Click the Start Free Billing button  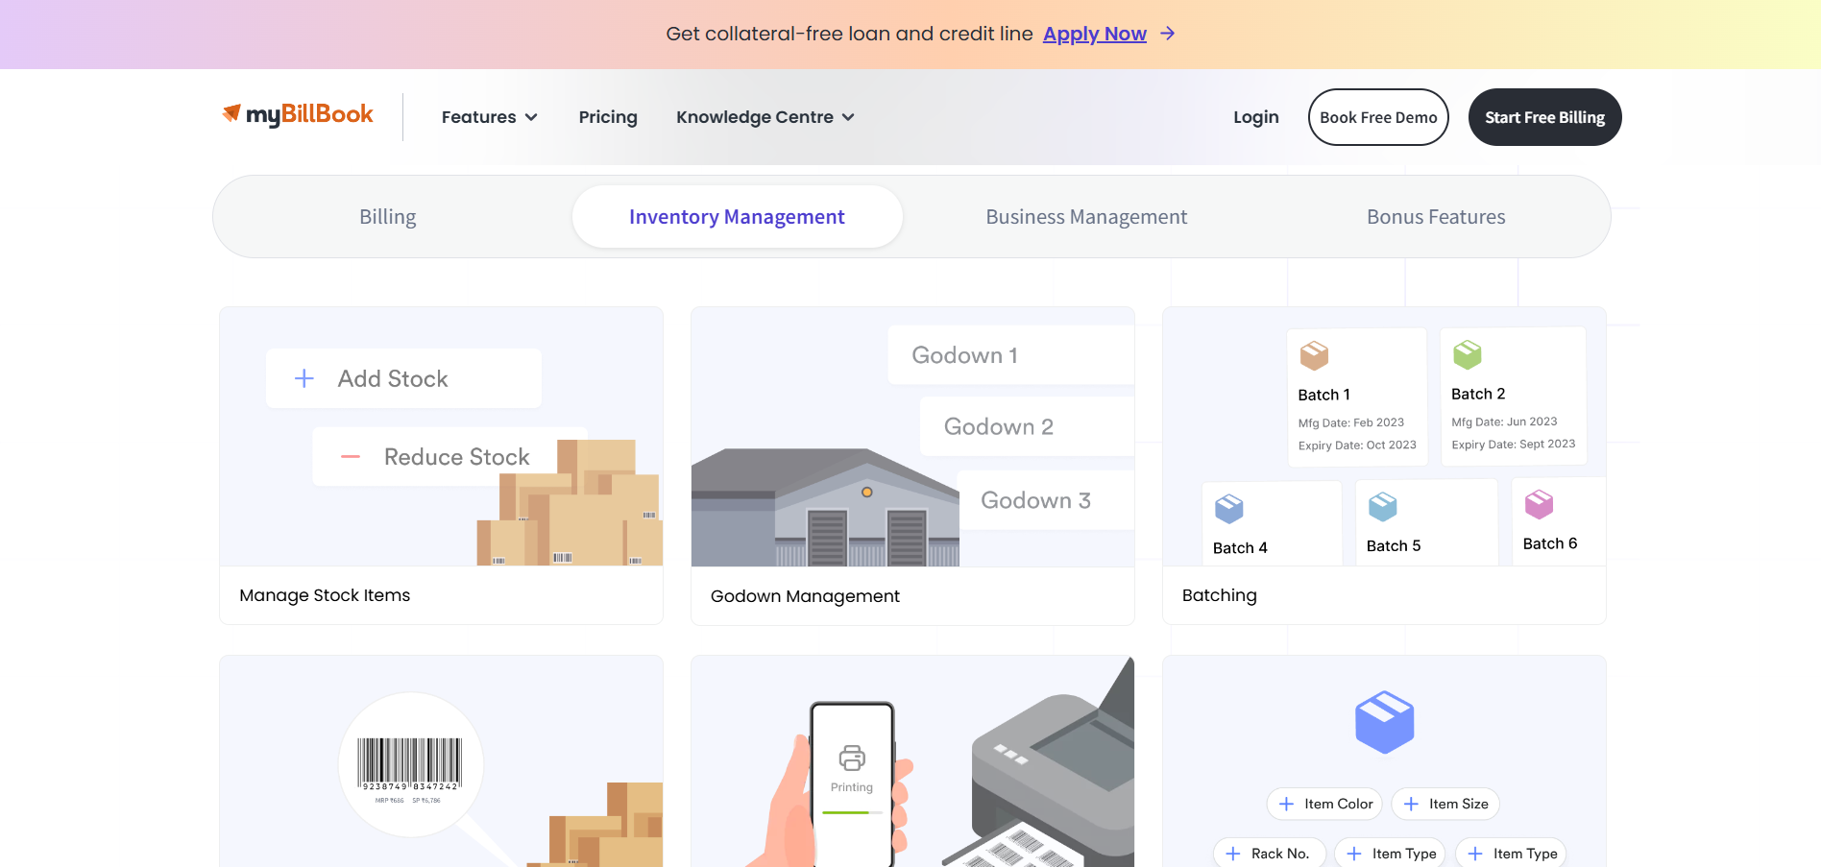[1544, 117]
